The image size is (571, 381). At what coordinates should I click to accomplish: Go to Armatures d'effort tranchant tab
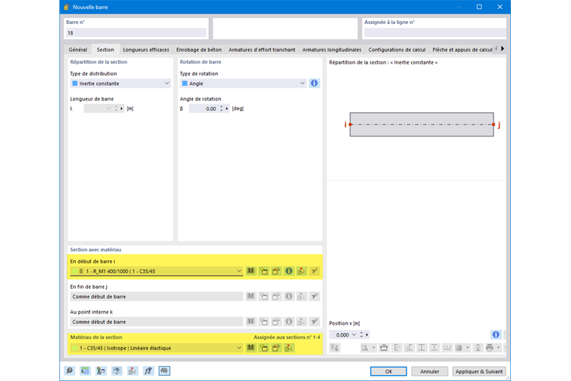point(261,49)
